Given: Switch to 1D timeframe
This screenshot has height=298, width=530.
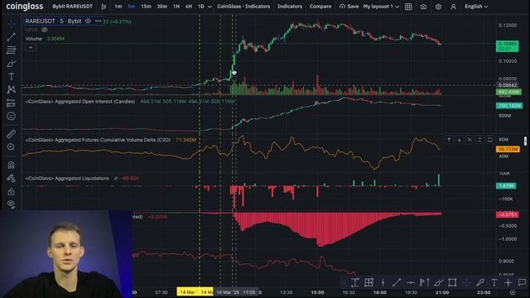Looking at the screenshot, I should 200,7.
